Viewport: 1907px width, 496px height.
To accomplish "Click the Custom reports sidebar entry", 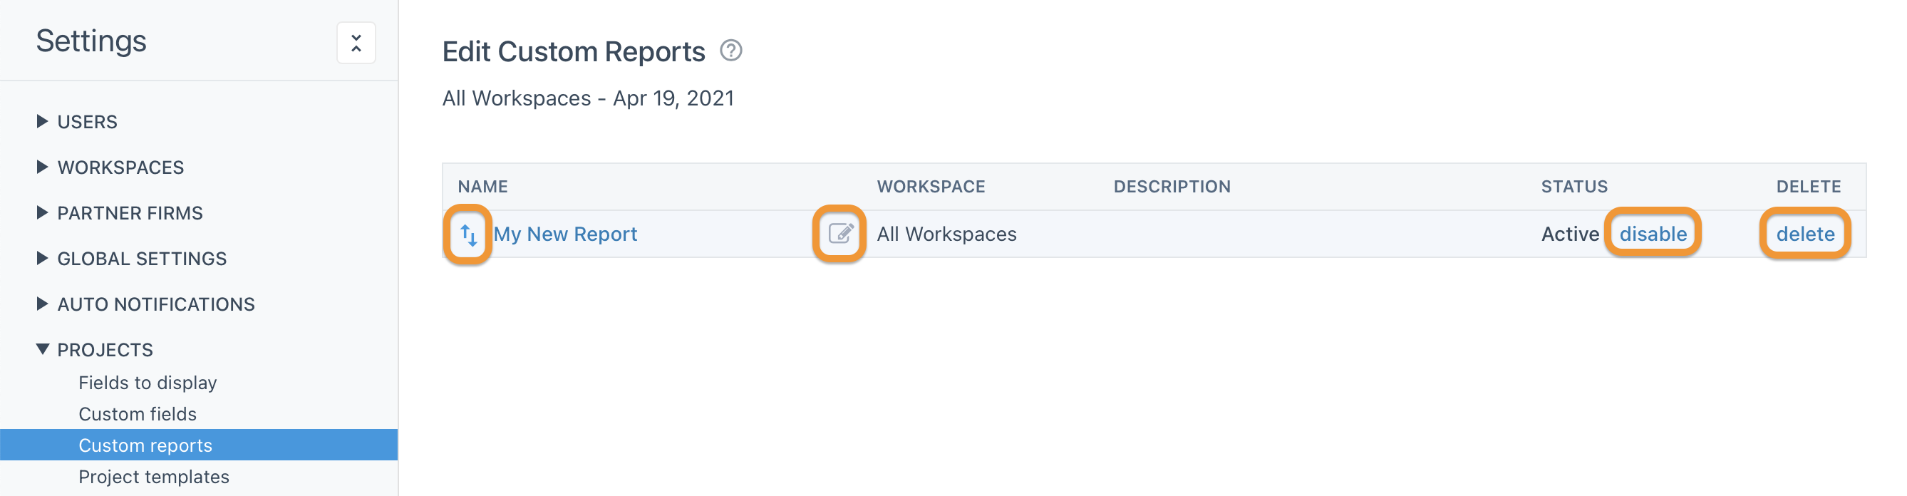I will tap(145, 445).
